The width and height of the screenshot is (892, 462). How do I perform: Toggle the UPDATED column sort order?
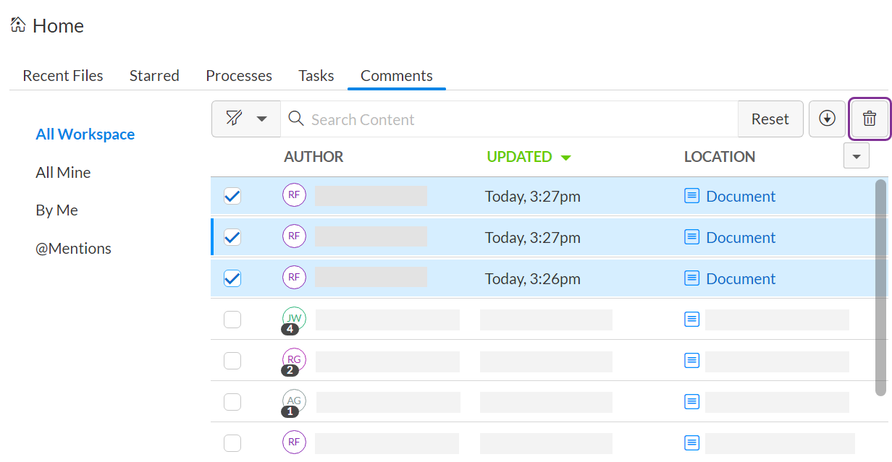(529, 157)
